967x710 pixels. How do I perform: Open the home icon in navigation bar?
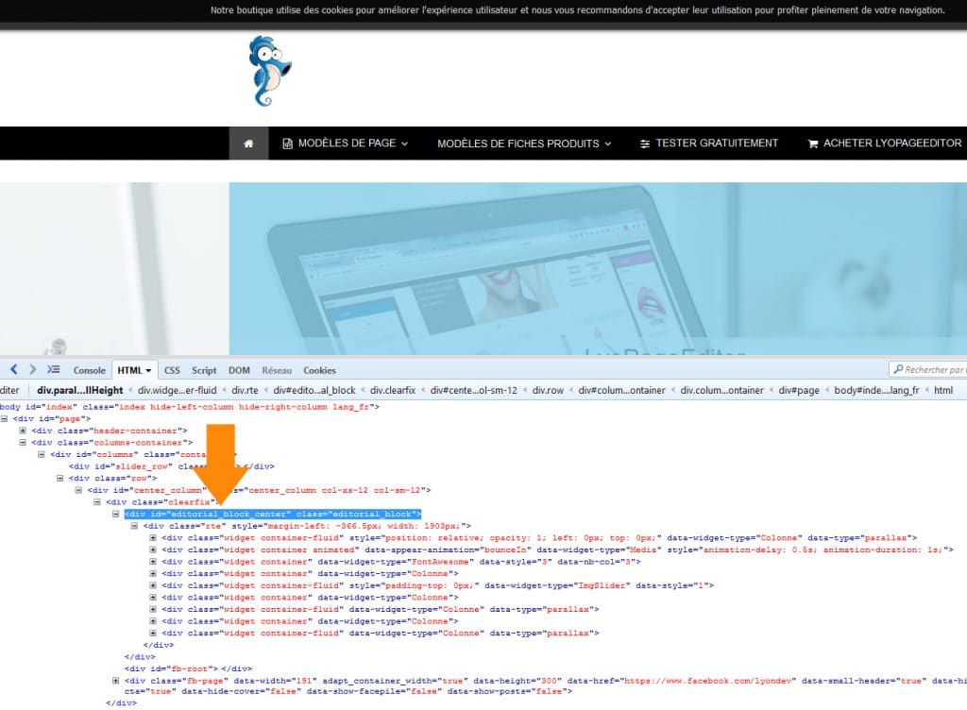coord(248,144)
